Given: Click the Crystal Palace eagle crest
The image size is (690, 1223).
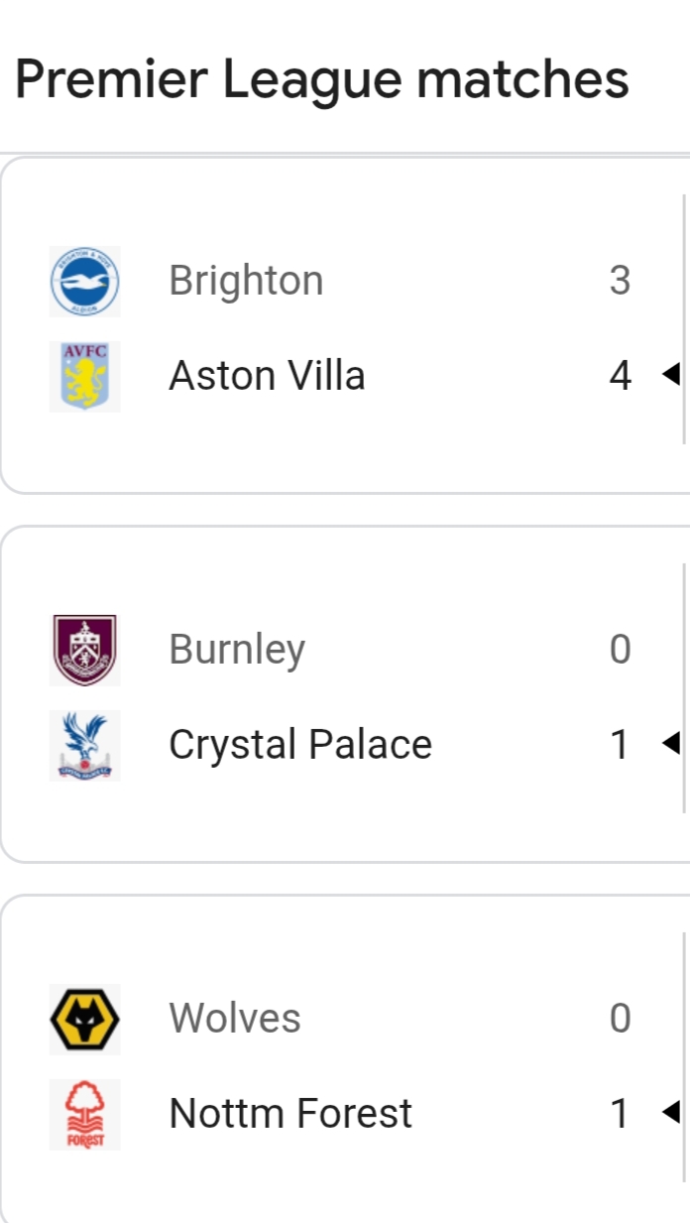Looking at the screenshot, I should pyautogui.click(x=85, y=746).
